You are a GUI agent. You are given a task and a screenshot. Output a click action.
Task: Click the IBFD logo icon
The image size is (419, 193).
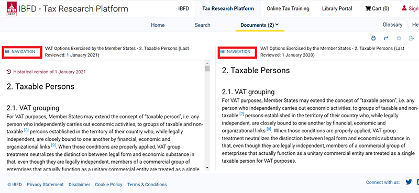pyautogui.click(x=12, y=9)
